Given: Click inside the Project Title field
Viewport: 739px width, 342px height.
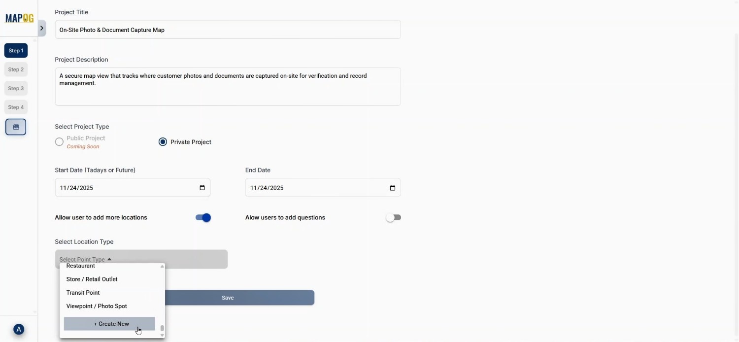Looking at the screenshot, I should click(227, 30).
